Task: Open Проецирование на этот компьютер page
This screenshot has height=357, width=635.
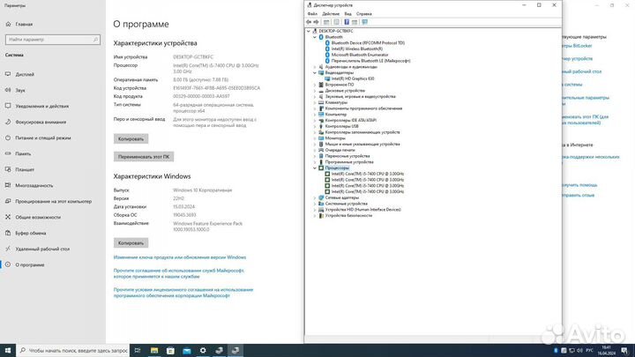Action: coord(53,201)
